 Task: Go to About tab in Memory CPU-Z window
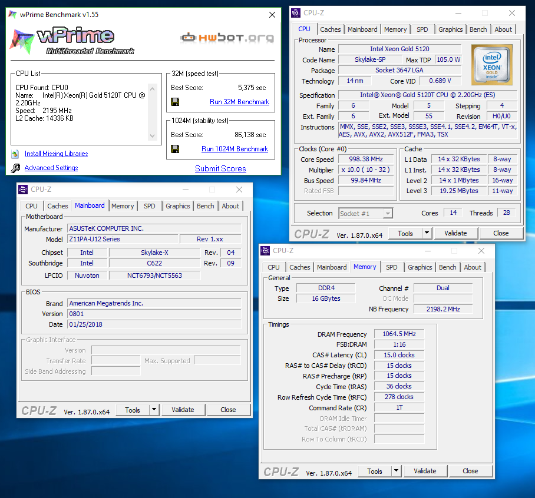[x=473, y=268]
